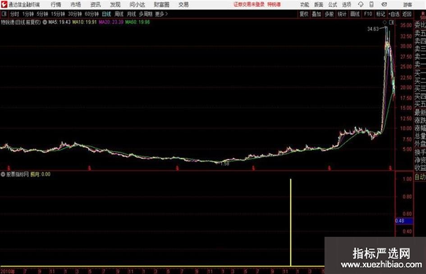Click the 画线 drawing toolbar button
Viewport: 426px width, 274px height.
pyautogui.click(x=355, y=14)
